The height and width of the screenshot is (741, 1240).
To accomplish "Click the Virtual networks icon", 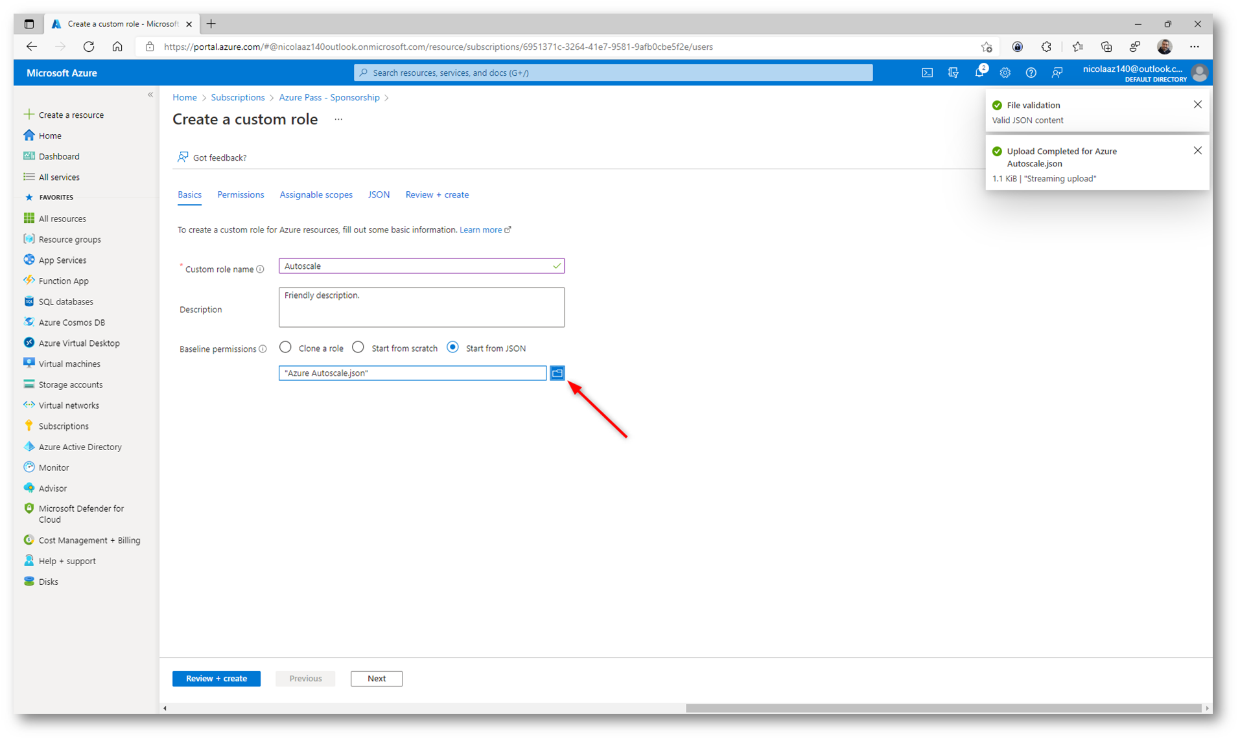I will point(29,405).
